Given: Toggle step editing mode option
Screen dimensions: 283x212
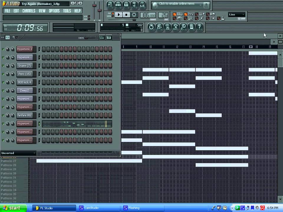Looking at the screenshot, I should pos(197,18).
